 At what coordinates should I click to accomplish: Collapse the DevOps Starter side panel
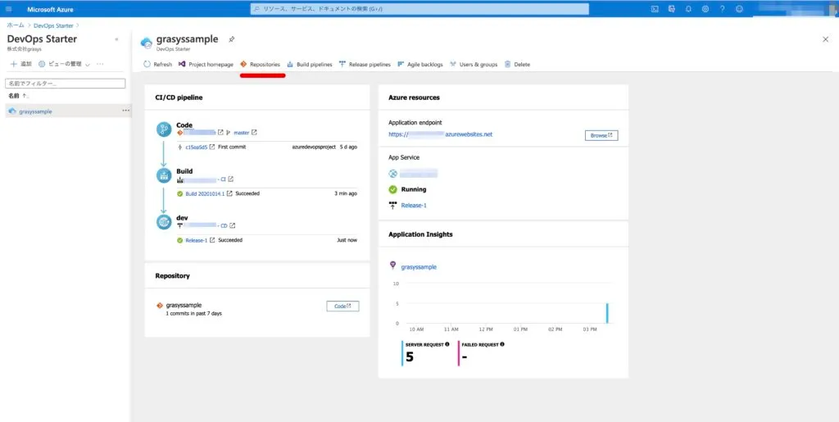coord(116,39)
